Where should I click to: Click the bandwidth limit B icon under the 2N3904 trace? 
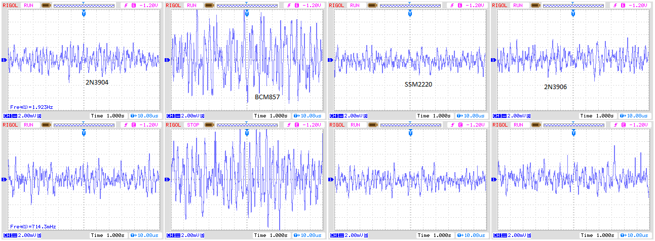click(39, 116)
